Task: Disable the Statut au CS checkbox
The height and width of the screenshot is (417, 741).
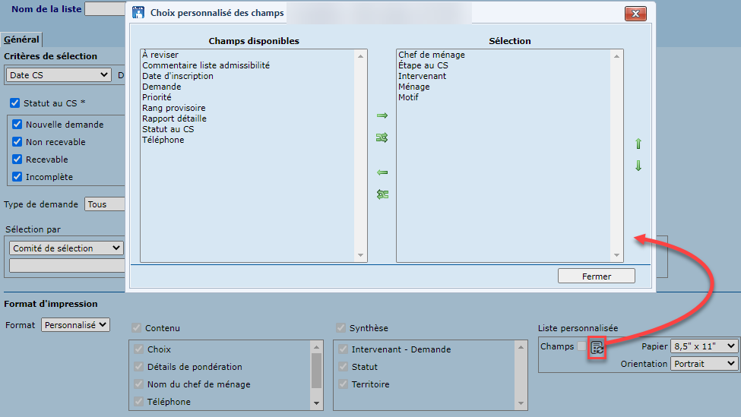Action: pos(14,103)
